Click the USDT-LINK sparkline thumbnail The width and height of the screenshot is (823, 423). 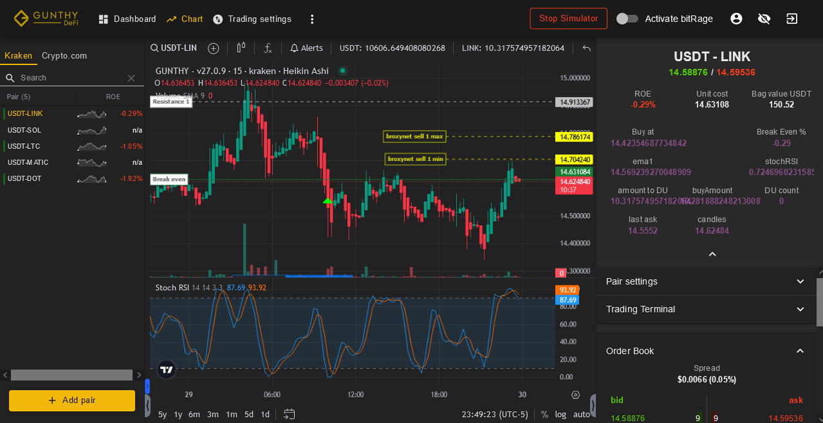[91, 114]
